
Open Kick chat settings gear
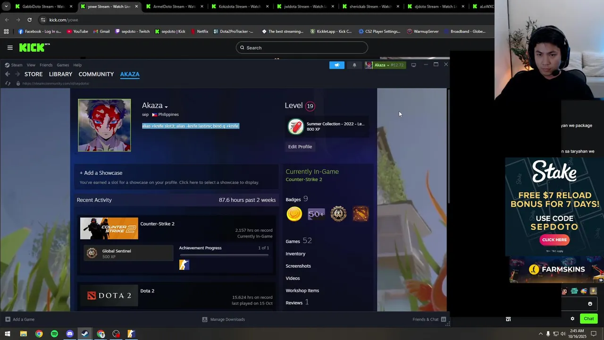[x=572, y=319]
